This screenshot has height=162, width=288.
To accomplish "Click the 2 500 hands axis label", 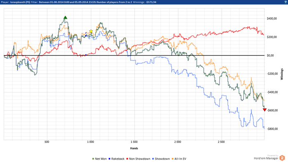I will coord(221,142).
